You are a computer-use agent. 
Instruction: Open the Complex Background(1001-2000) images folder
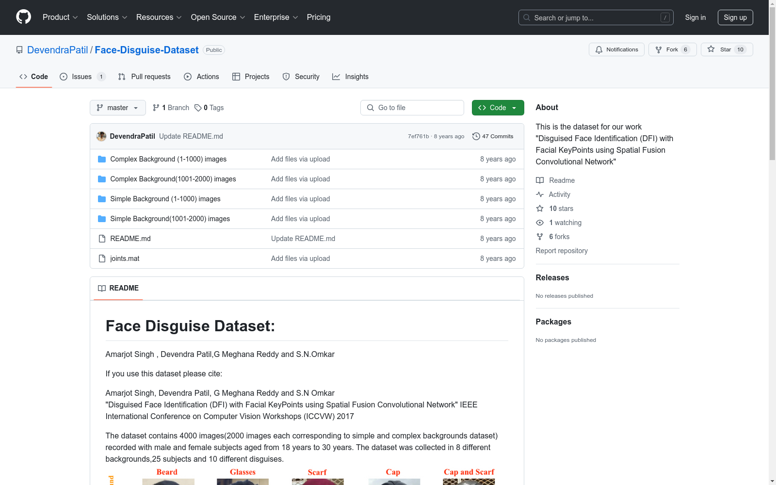pos(173,179)
